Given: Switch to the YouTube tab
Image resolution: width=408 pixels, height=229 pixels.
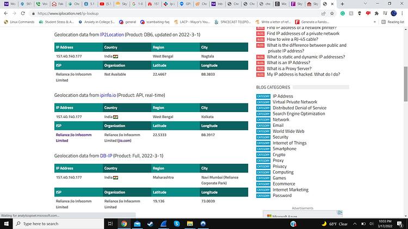Looking at the screenshot, I should pos(106,4).
